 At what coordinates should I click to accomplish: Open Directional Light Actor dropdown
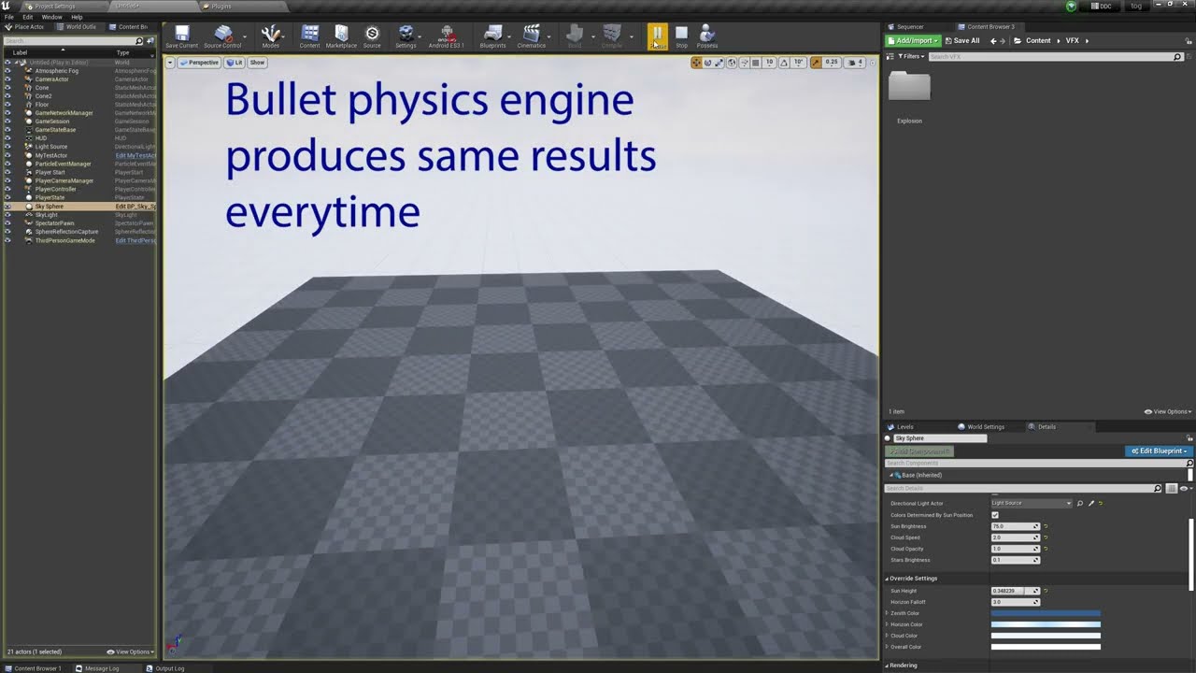pos(1032,504)
